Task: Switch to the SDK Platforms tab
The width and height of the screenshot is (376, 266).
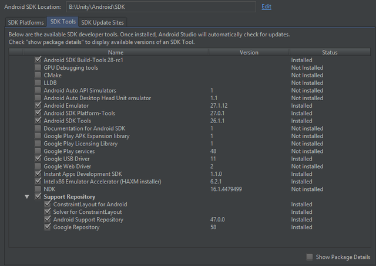Action: point(26,22)
